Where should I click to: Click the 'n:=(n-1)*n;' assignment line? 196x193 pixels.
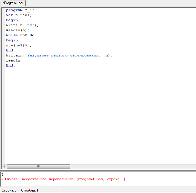pos(19,45)
